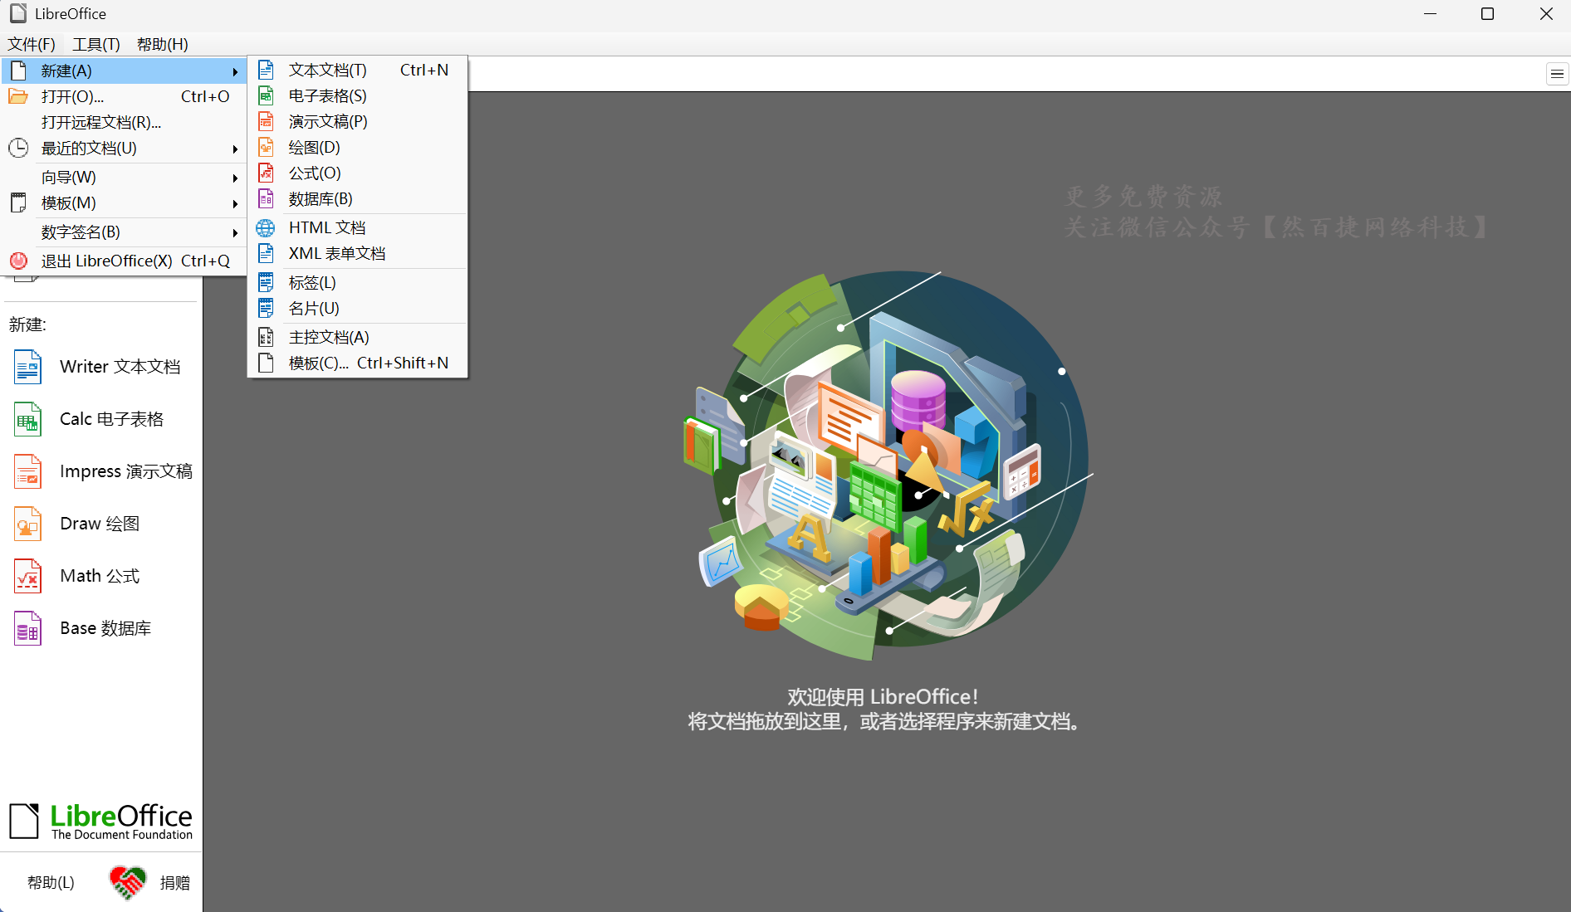Choose 打开(O)... from the File menu
The image size is (1571, 912).
pyautogui.click(x=125, y=96)
